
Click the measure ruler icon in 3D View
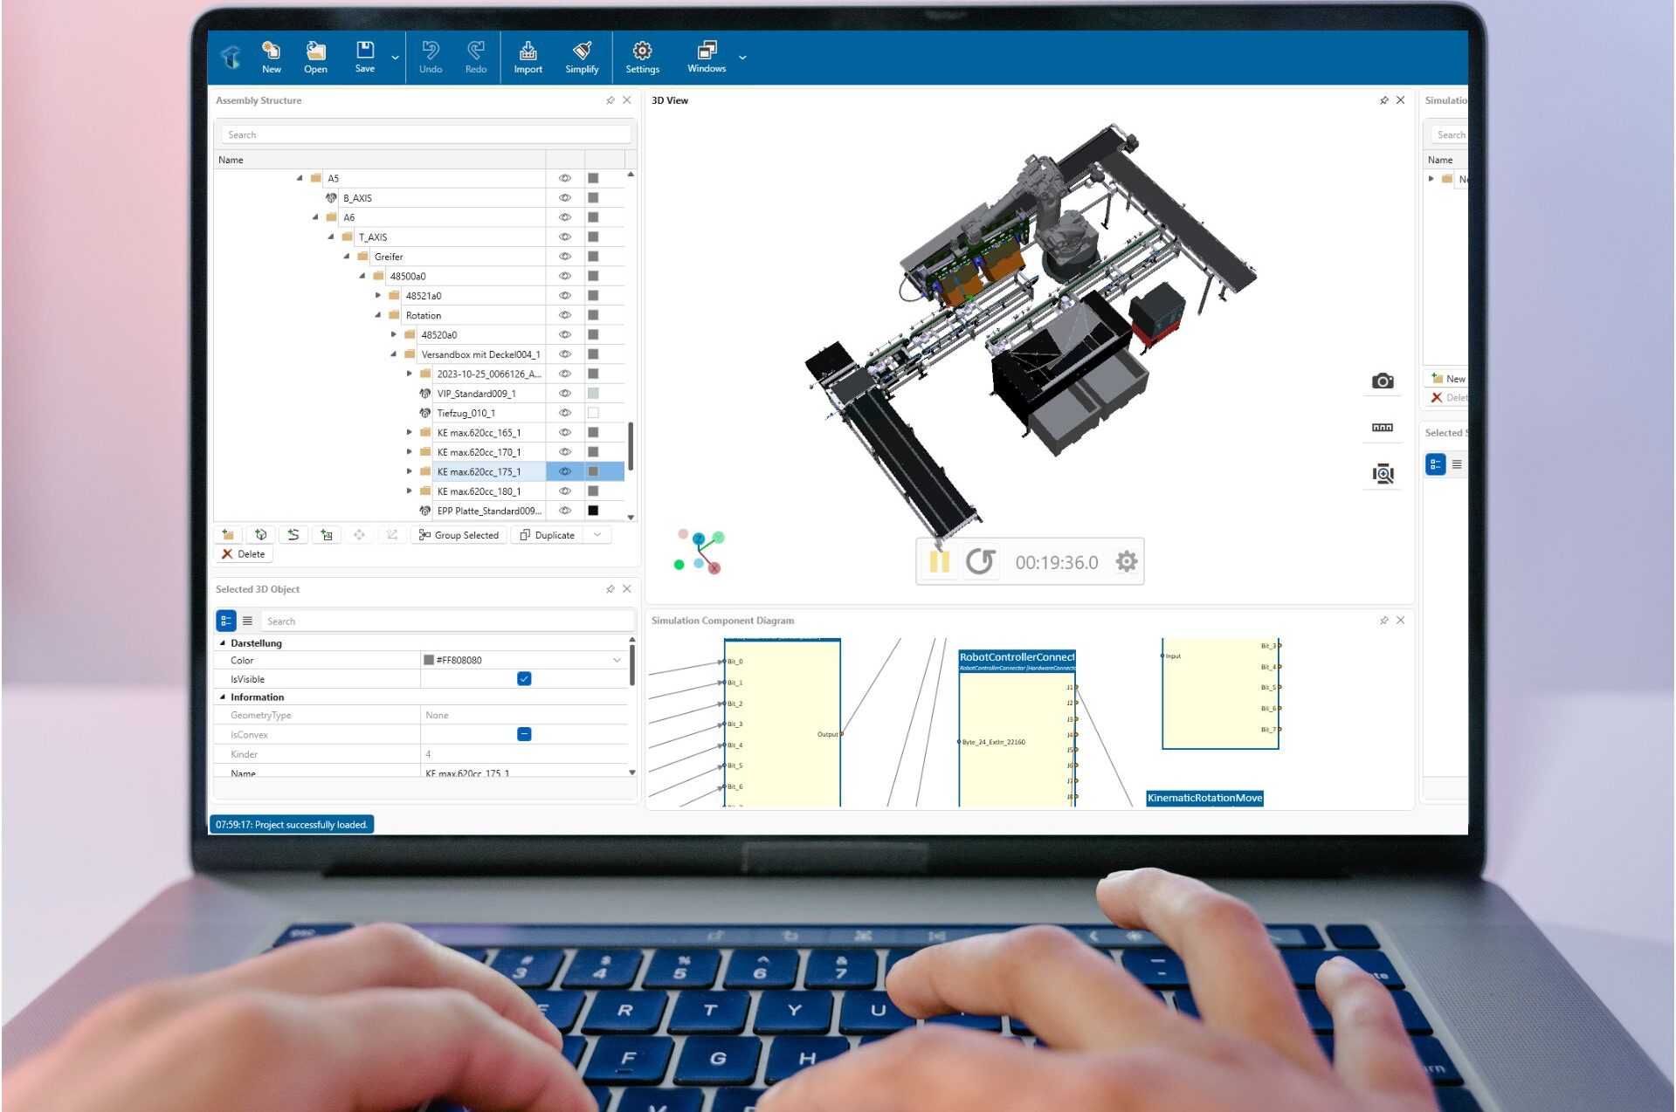[x=1382, y=428]
